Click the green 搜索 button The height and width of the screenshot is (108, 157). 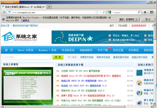pos(58,57)
